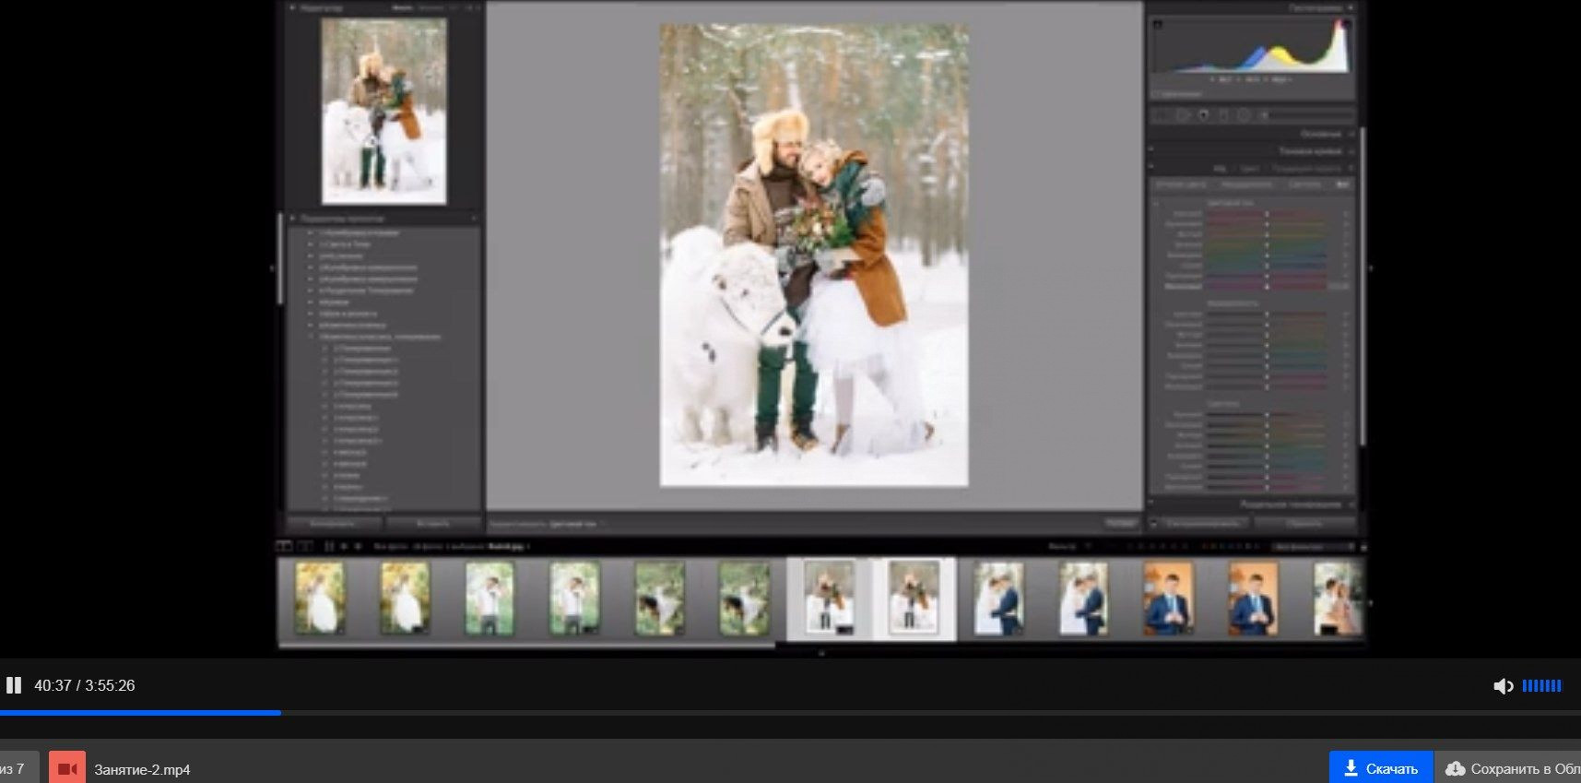Select first filmstrip thumbnail of bride
The height and width of the screenshot is (783, 1581).
(320, 598)
